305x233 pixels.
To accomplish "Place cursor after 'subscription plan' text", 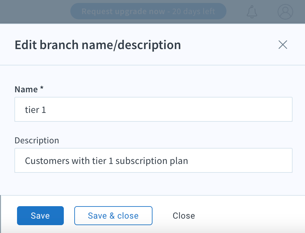I will pyautogui.click(x=188, y=161).
